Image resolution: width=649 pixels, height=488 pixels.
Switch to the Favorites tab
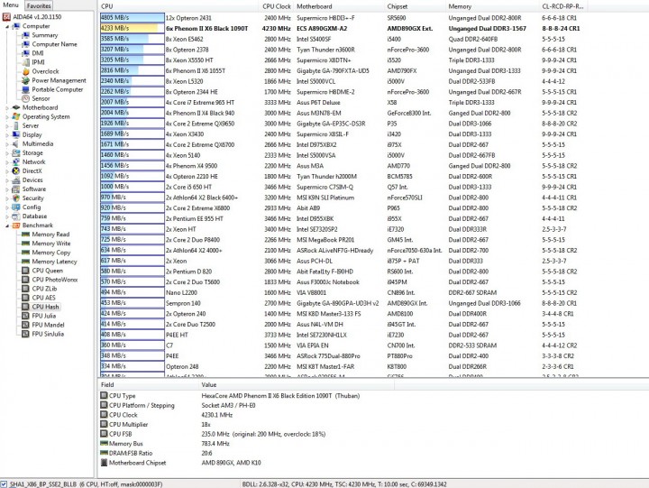pyautogui.click(x=39, y=5)
